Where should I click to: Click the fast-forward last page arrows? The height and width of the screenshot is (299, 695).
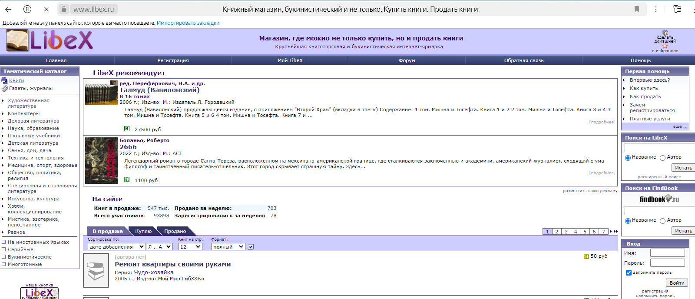[x=616, y=232]
